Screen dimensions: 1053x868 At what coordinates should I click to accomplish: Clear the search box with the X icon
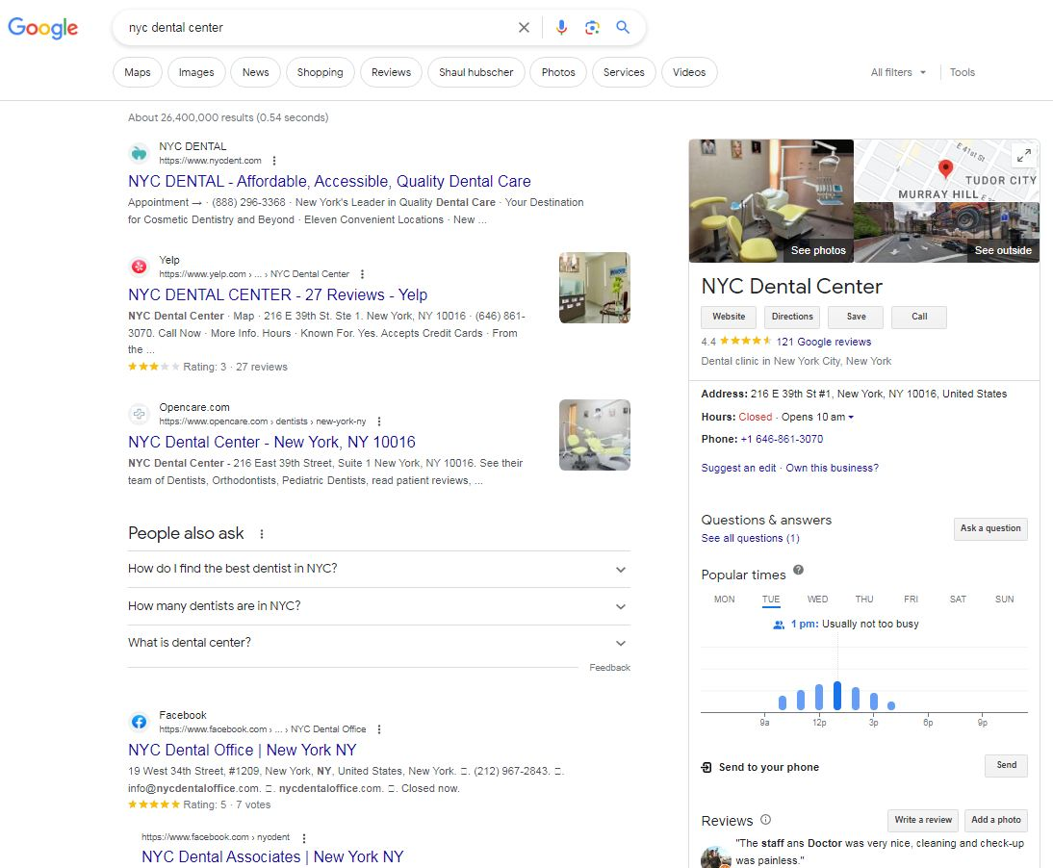[x=524, y=28]
